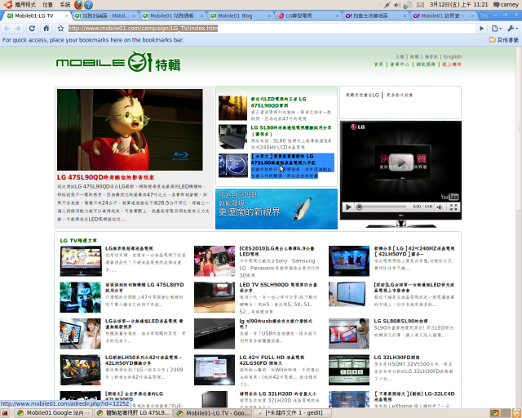Open the forest thumbnail article
The image size is (522, 418).
[x=232, y=108]
